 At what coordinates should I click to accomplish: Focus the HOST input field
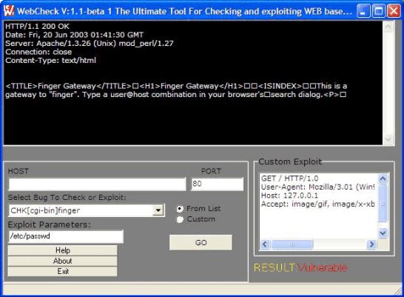(x=97, y=184)
